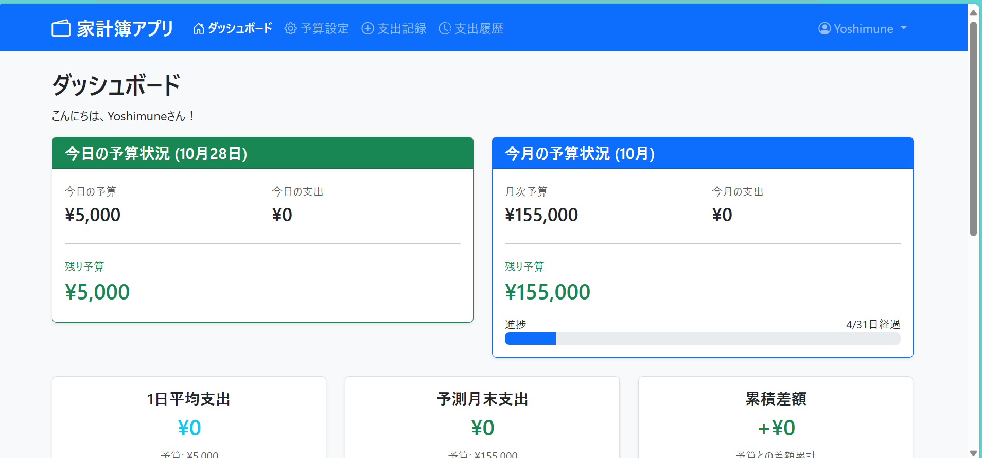Open the 予算設定 page
Viewport: 982px width, 458px height.
(x=317, y=28)
